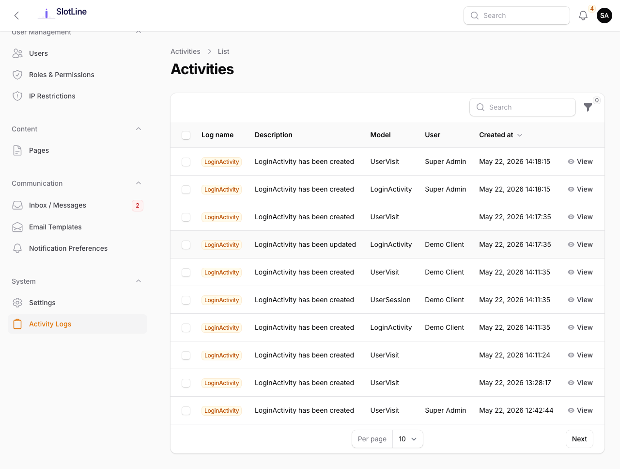Click the magnifier icon in the table search
Viewport: 620px width, 469px height.
click(x=480, y=107)
